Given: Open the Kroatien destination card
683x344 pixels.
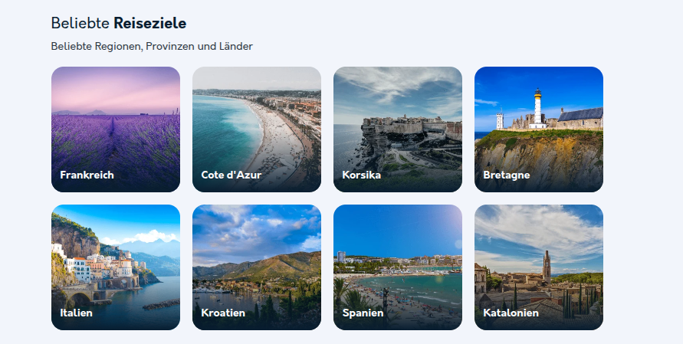Looking at the screenshot, I should click(x=257, y=267).
